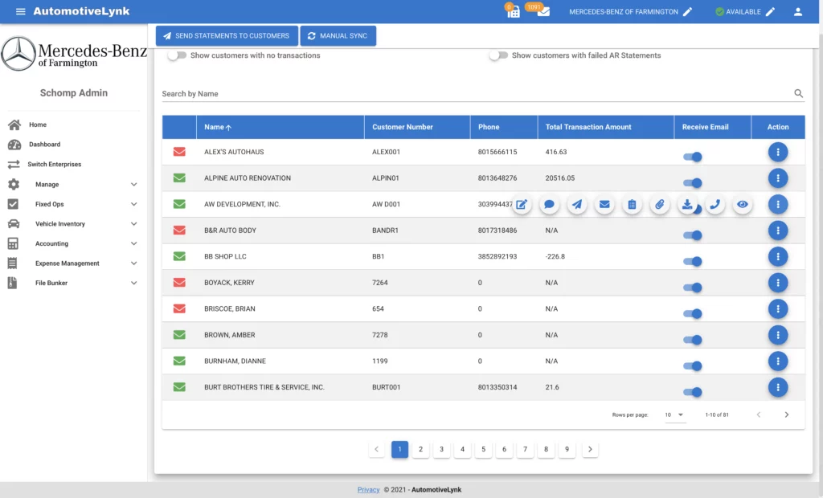
Task: Click green envelope icon for BROWN, AMBER
Action: [179, 335]
